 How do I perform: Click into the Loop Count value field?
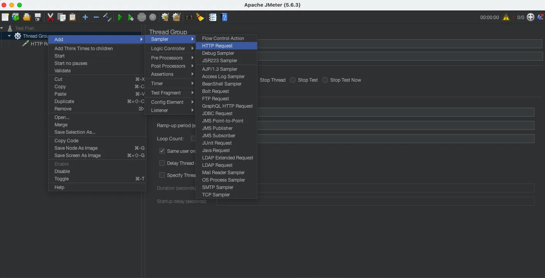[x=395, y=139]
